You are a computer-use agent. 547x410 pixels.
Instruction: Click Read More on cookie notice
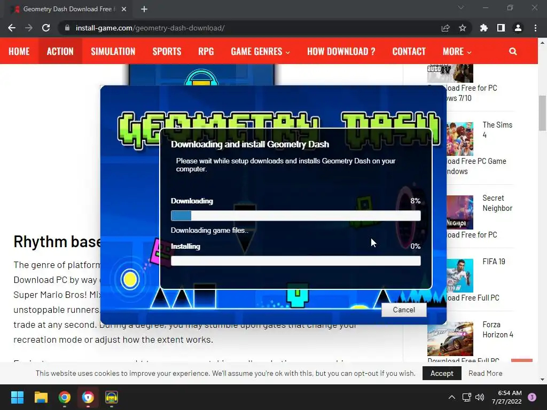(x=485, y=373)
